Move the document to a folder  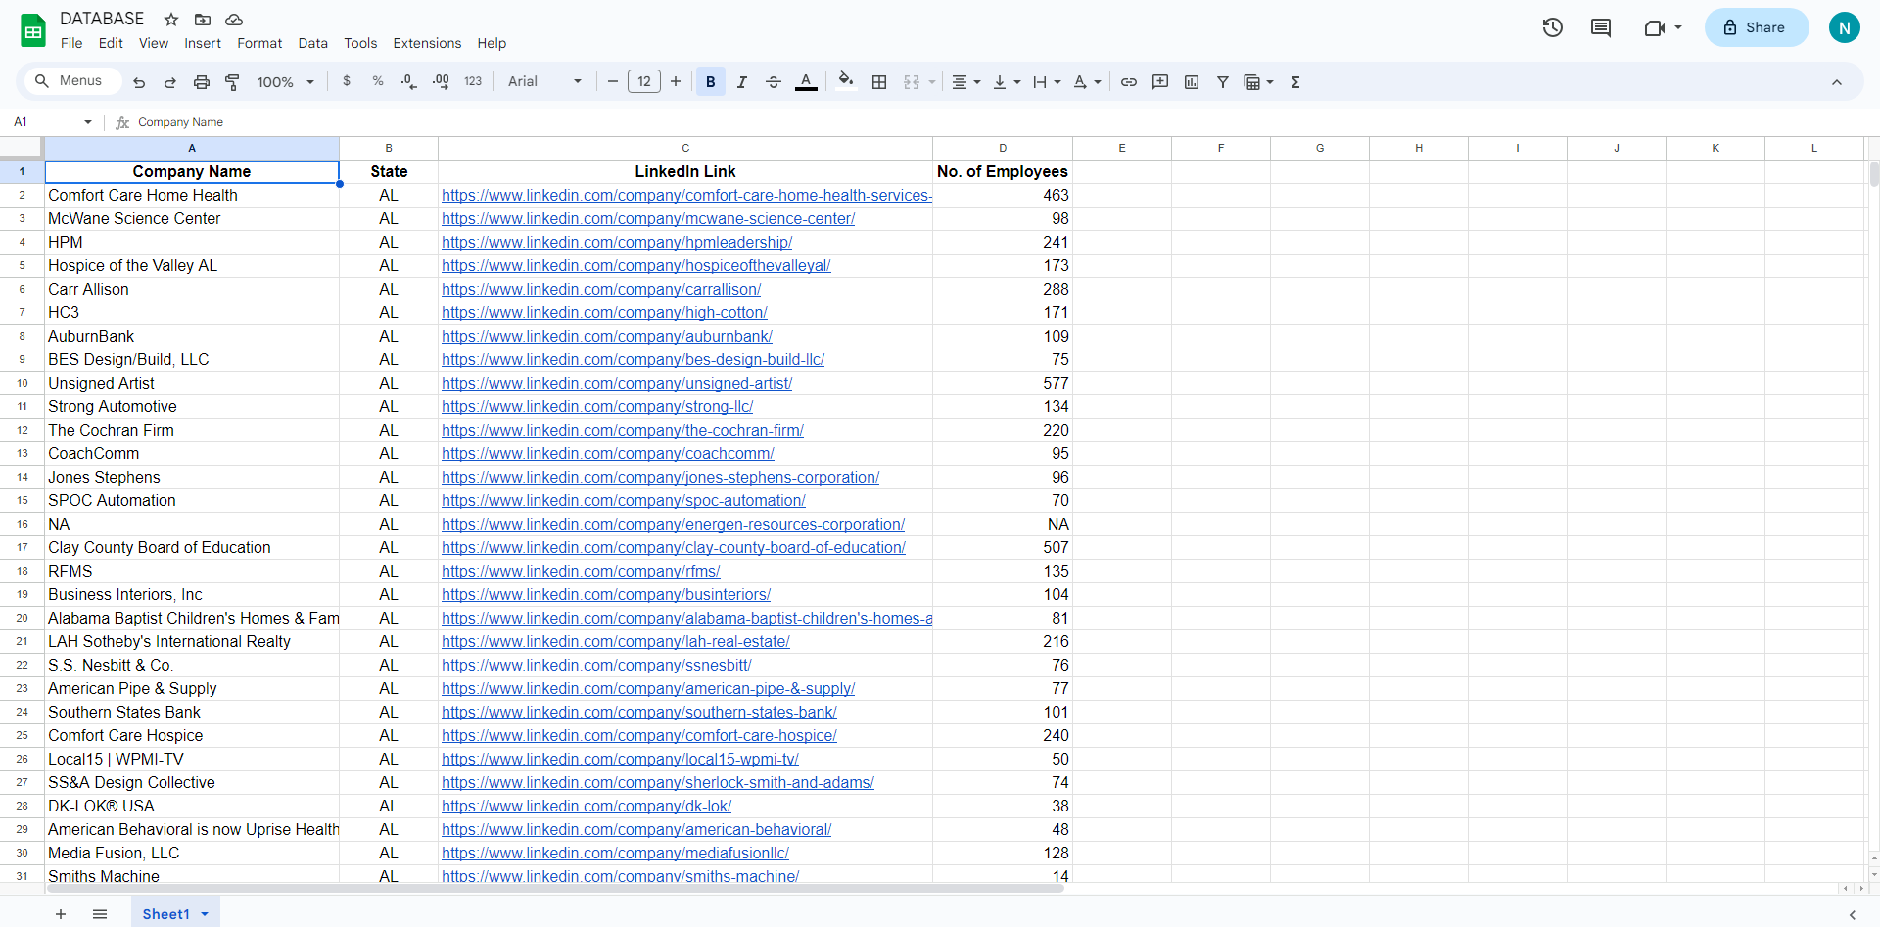tap(203, 20)
